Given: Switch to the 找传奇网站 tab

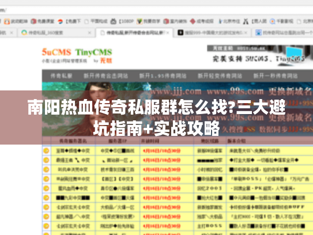Looking at the screenshot, I should [x=283, y=32].
